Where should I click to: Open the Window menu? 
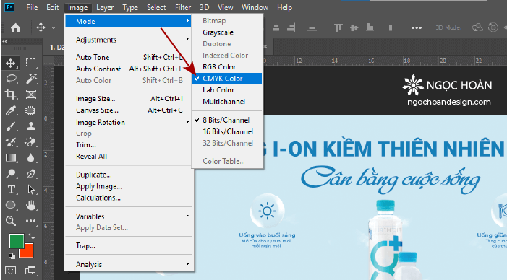[x=255, y=7]
